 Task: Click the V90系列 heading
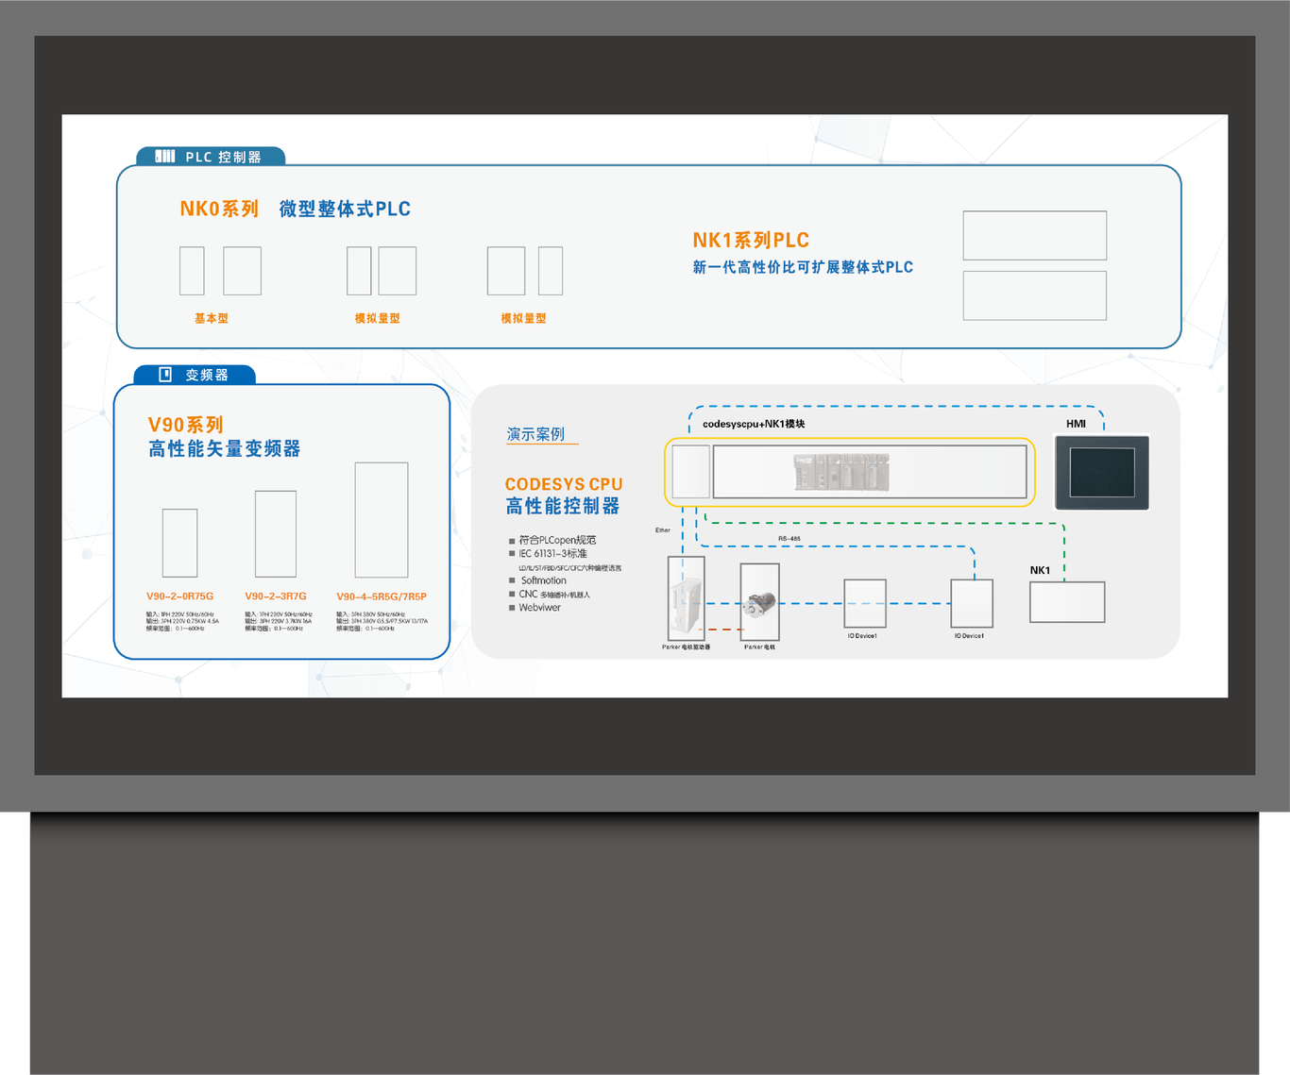coord(185,425)
